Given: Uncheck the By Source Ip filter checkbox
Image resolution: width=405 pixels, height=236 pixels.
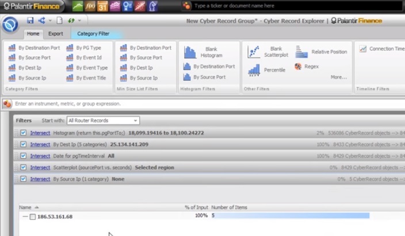Looking at the screenshot, I should (x=23, y=179).
